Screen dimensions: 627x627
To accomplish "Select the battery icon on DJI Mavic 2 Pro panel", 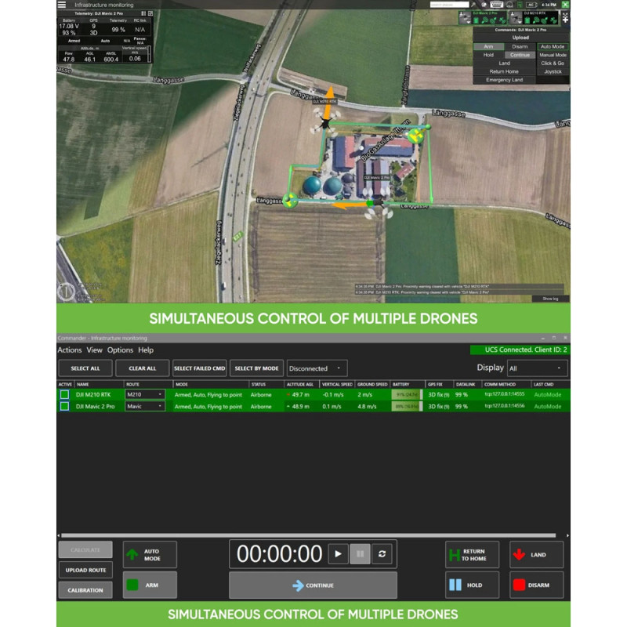I will pos(476,20).
